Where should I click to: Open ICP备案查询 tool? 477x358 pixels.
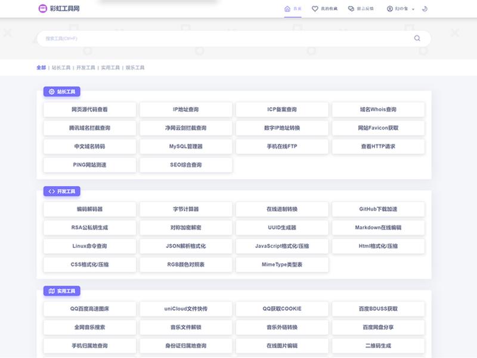282,110
